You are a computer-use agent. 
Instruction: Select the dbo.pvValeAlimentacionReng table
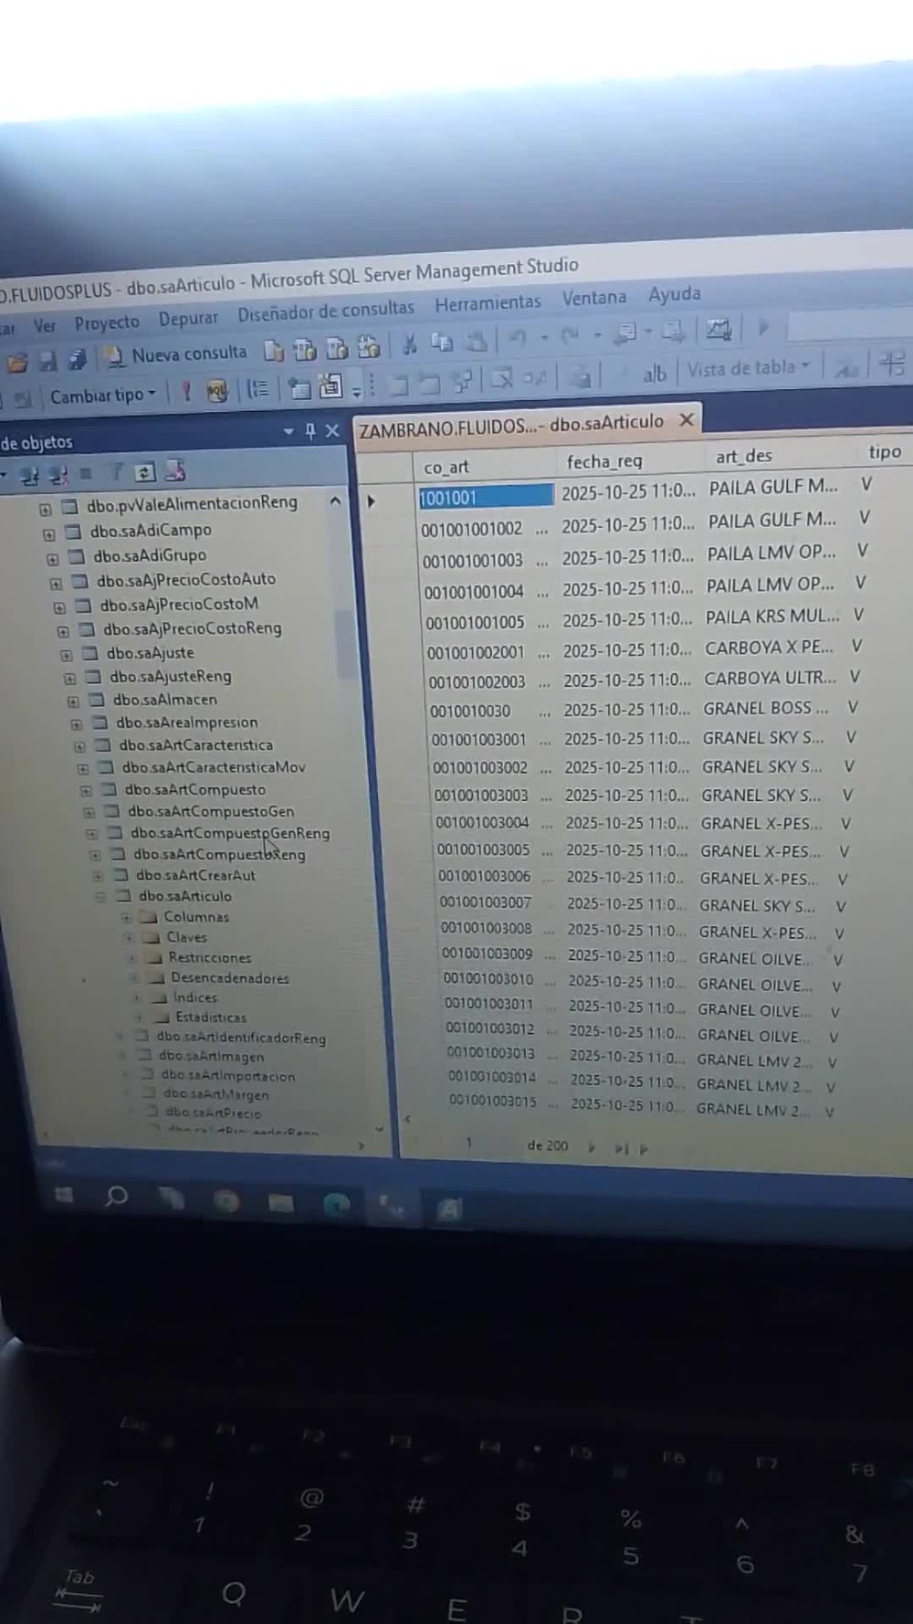click(192, 502)
